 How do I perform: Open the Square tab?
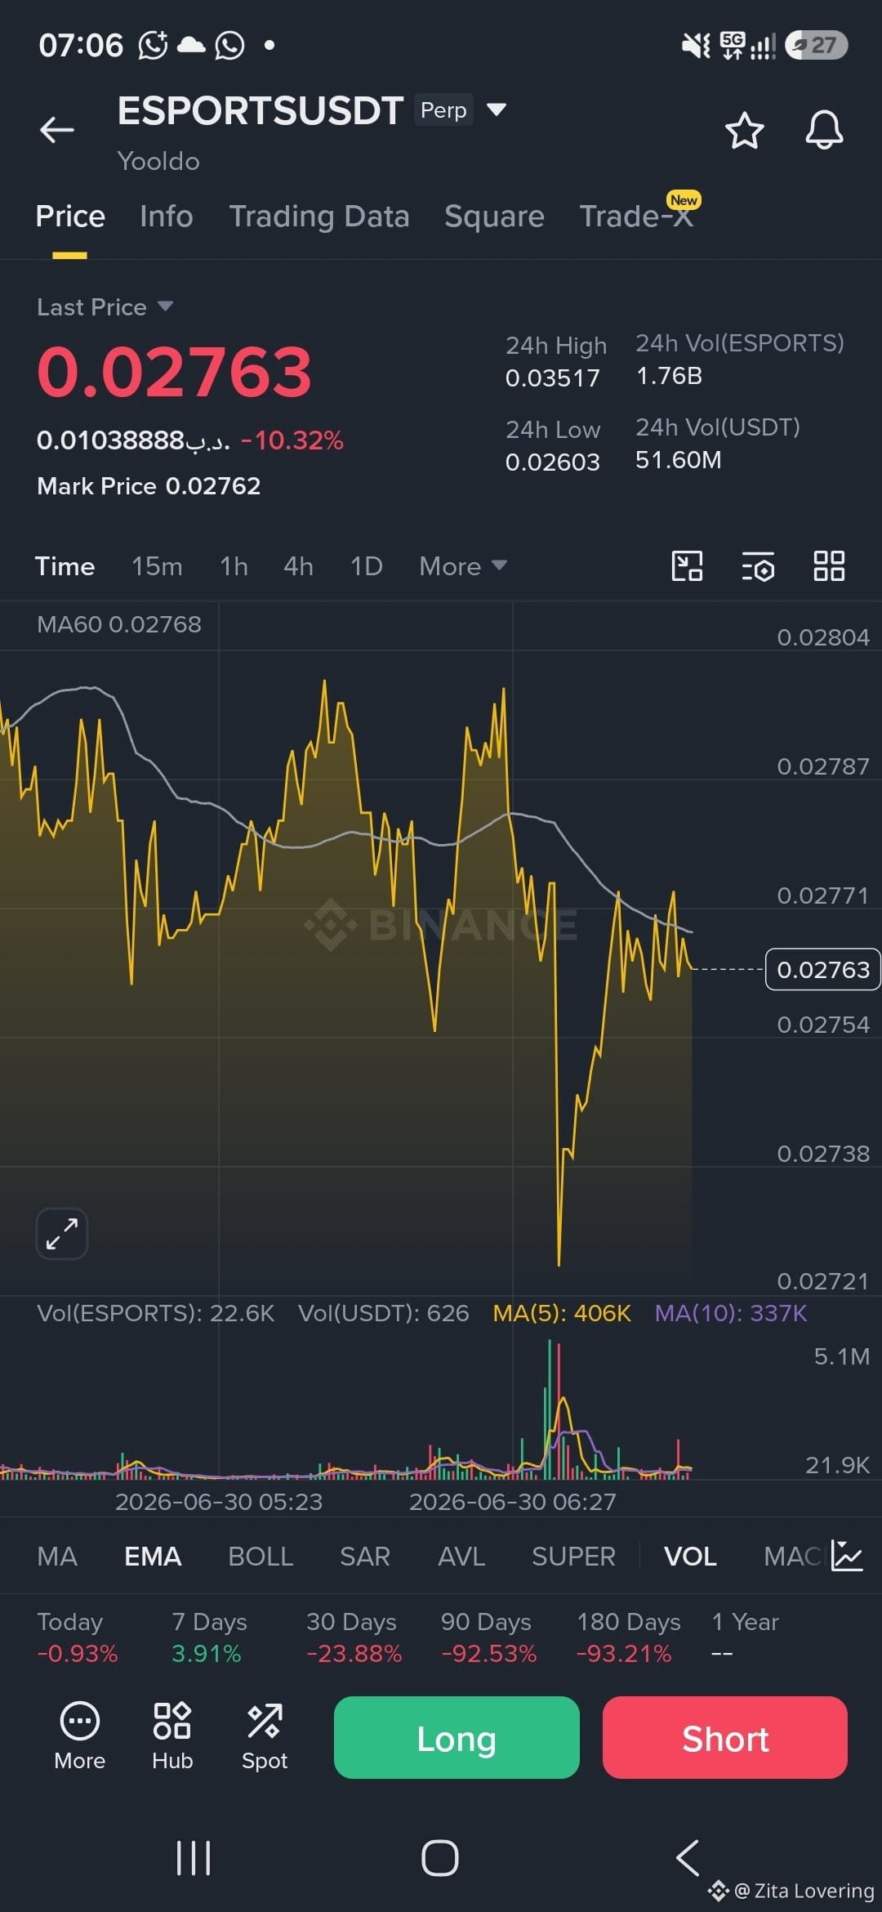(494, 217)
